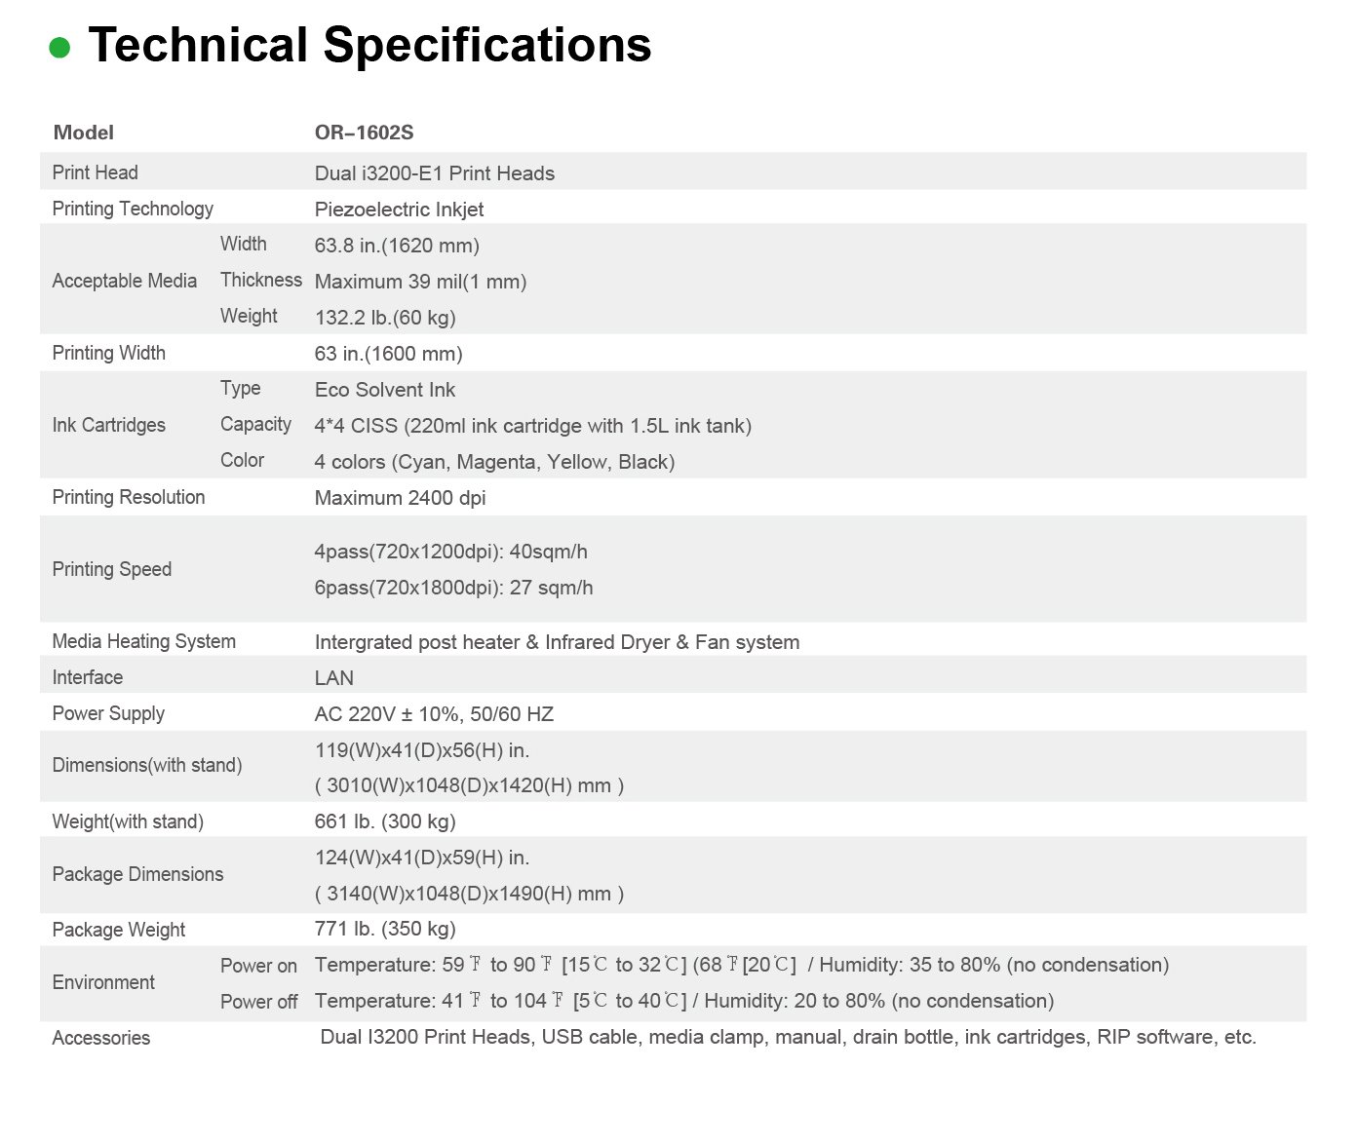This screenshot has height=1145, width=1358.
Task: Select the 63.8 in.(1620 mm) width value
Action: pos(397,246)
